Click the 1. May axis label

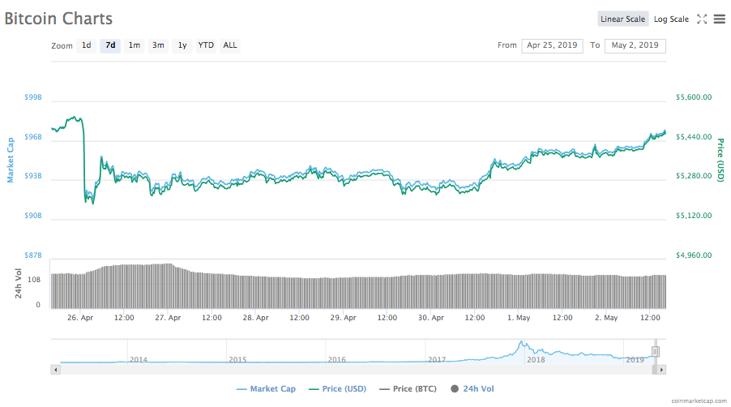pyautogui.click(x=519, y=318)
